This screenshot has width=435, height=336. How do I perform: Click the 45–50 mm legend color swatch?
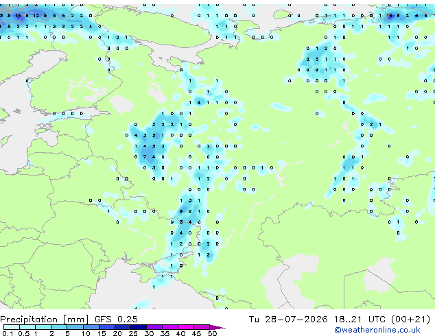pyautogui.click(x=202, y=327)
